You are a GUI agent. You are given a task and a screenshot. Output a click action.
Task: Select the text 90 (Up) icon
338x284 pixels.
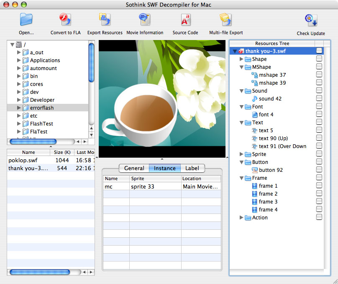[255, 138]
